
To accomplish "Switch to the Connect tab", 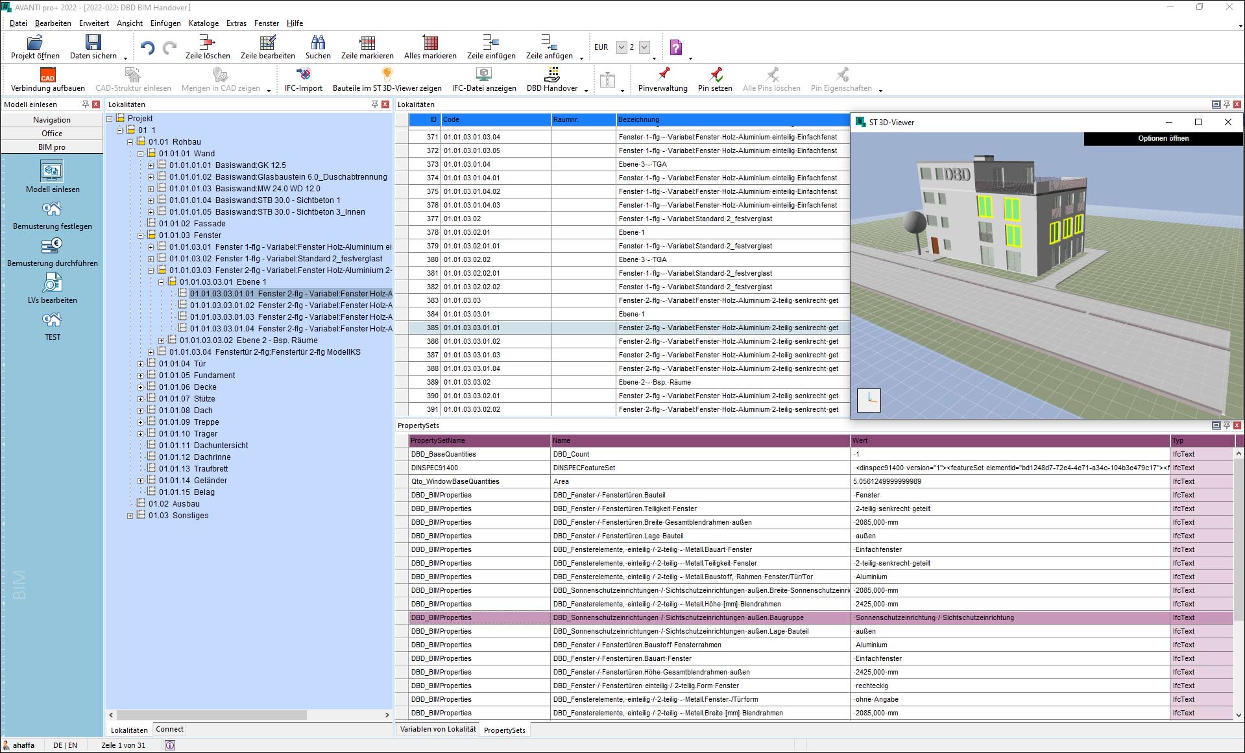I will pos(169,730).
